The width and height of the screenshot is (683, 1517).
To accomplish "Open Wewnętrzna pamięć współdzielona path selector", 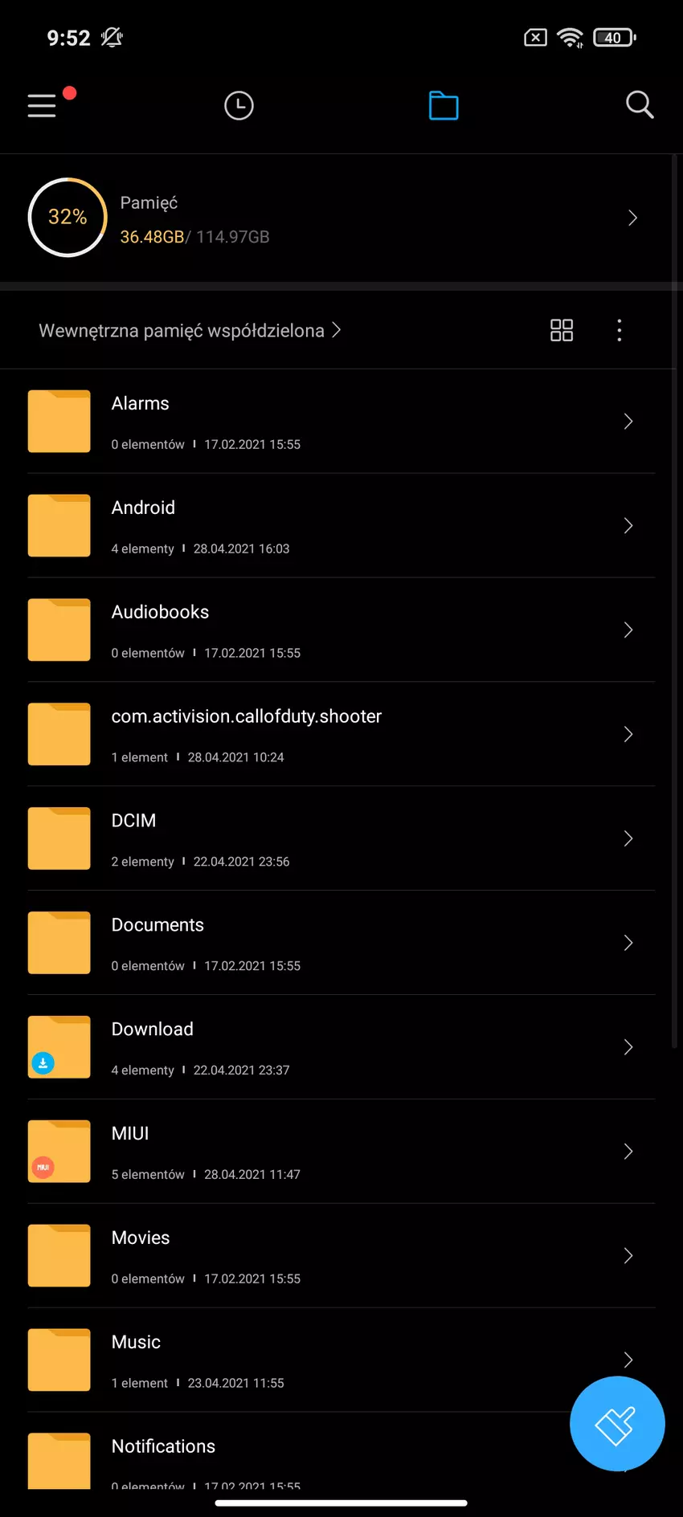I will point(190,330).
